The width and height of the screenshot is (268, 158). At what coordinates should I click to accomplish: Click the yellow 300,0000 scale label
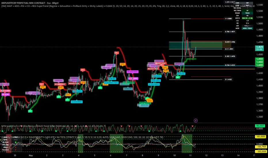[261, 137]
